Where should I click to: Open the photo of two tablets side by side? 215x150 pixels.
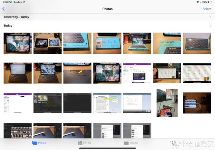tap(47, 43)
